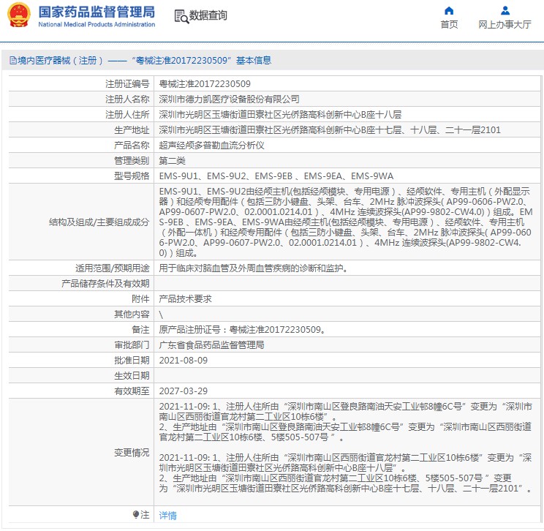Click the national emblem logo

[19, 15]
